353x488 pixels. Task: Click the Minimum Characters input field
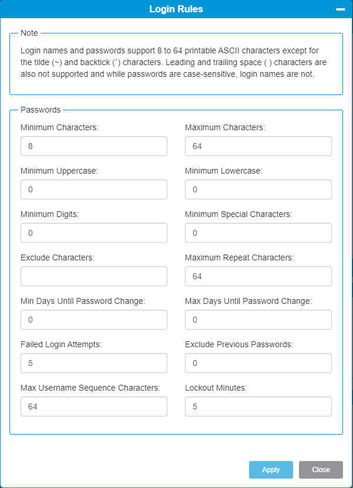[93, 146]
